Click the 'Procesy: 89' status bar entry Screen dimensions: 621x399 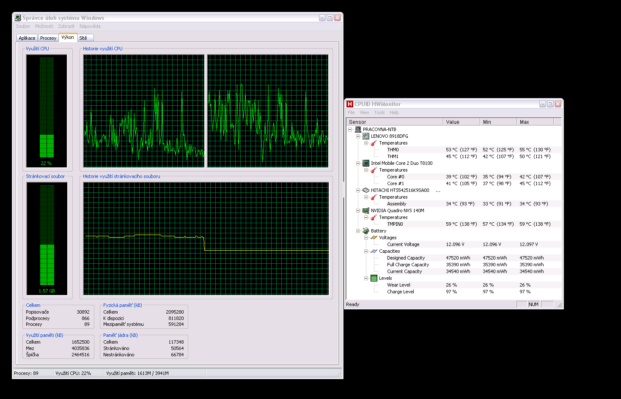pos(26,373)
